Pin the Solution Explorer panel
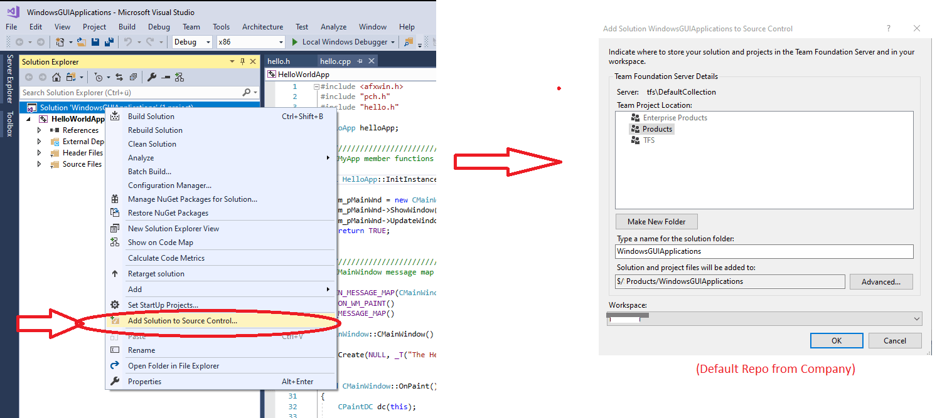The height and width of the screenshot is (418, 947). (x=242, y=61)
